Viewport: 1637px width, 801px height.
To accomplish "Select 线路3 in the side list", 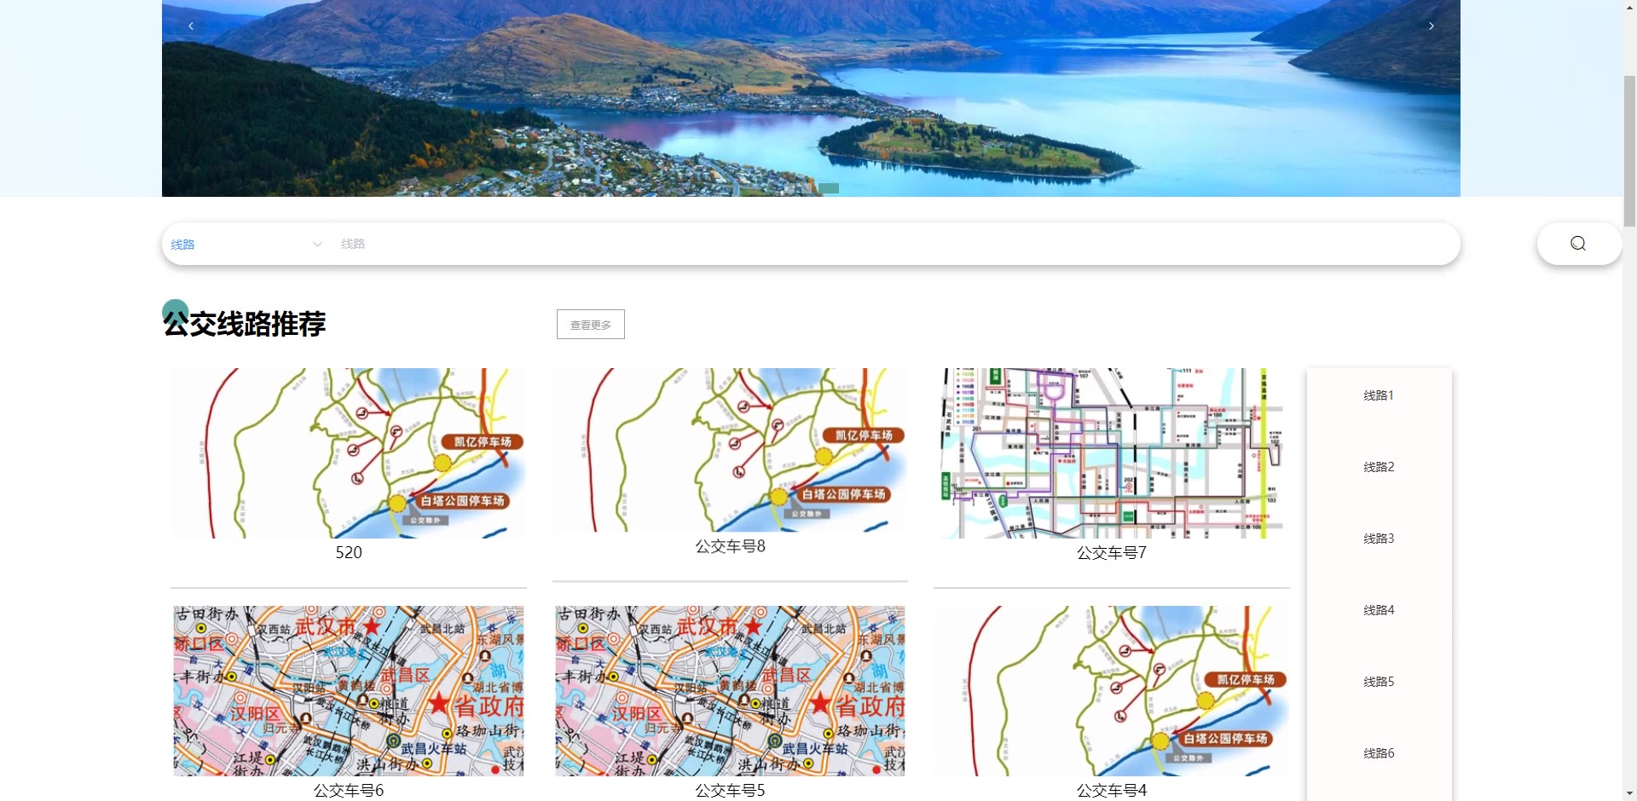I will [1379, 539].
